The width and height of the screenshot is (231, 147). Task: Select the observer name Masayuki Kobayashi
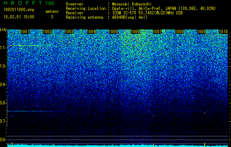132,4
